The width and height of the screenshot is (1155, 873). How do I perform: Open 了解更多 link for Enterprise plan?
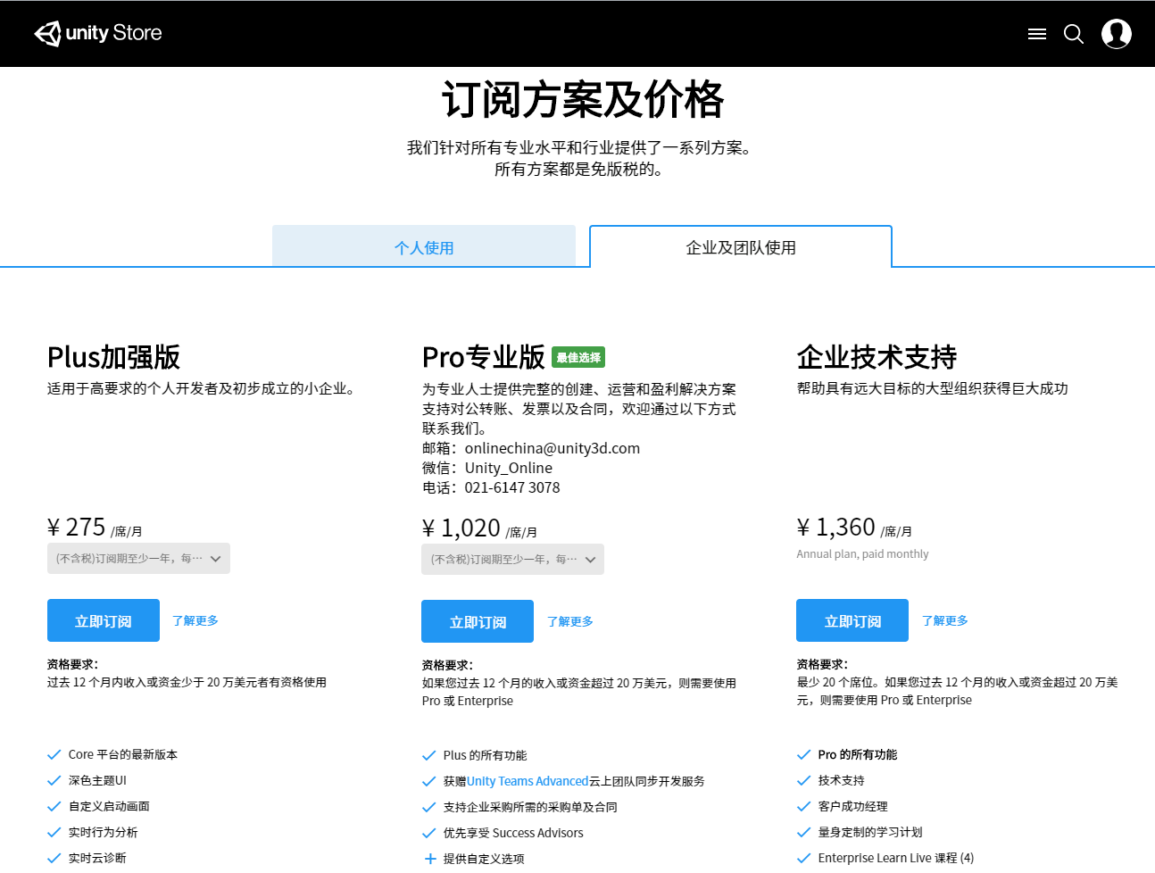945,620
